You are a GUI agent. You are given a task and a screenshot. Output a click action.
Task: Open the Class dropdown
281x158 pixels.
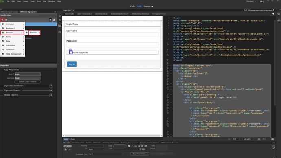(x=120, y=146)
